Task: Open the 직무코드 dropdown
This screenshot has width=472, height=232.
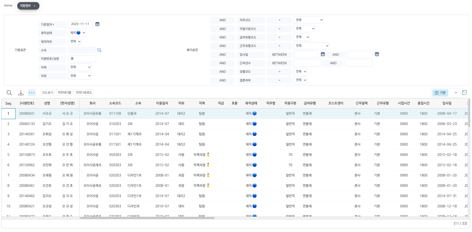Action: (308, 20)
